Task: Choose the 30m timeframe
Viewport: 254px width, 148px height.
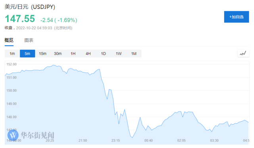Action: (x=58, y=54)
